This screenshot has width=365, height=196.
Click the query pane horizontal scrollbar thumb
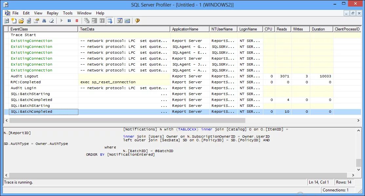click(x=178, y=175)
